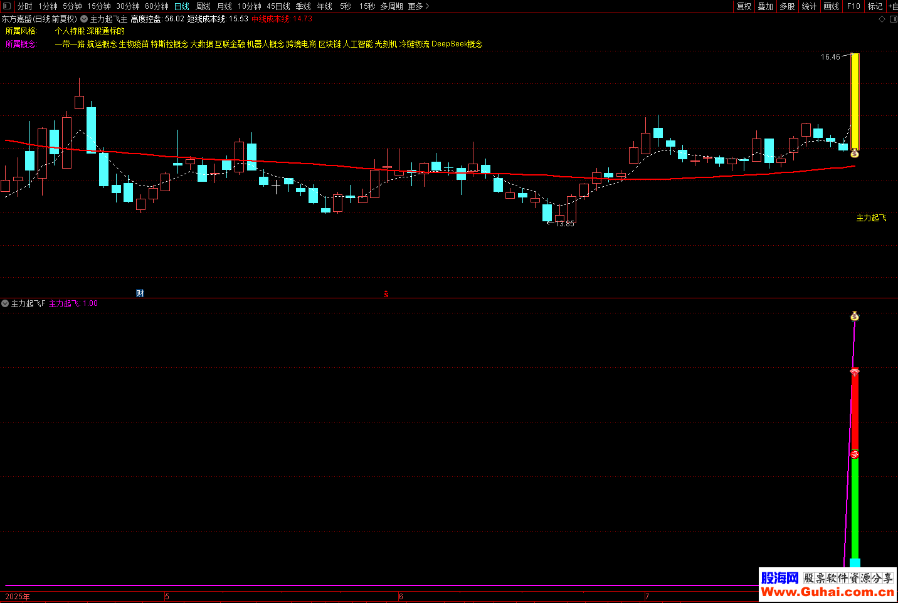Click the 画线 draw line button
Screen dimensions: 898x603
(x=832, y=6)
